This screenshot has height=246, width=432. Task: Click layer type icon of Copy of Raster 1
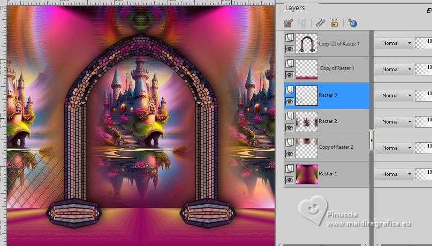tap(289, 64)
